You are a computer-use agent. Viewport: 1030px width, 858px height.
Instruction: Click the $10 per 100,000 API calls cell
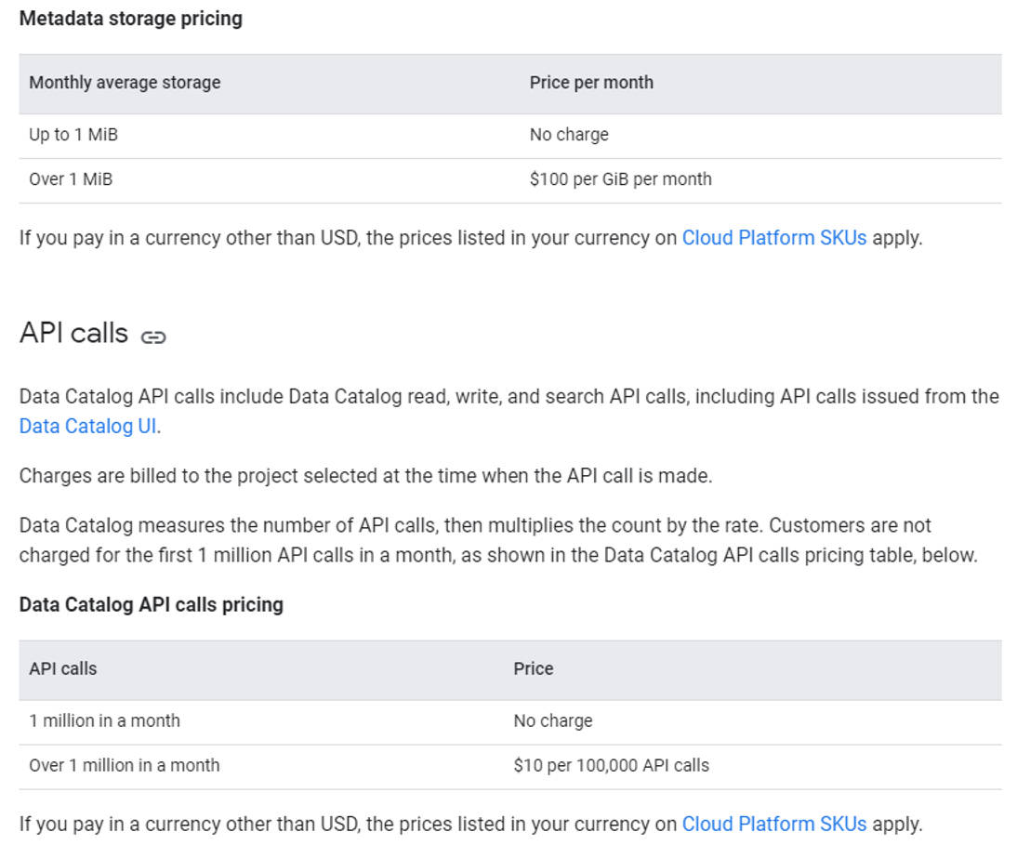[x=611, y=766]
